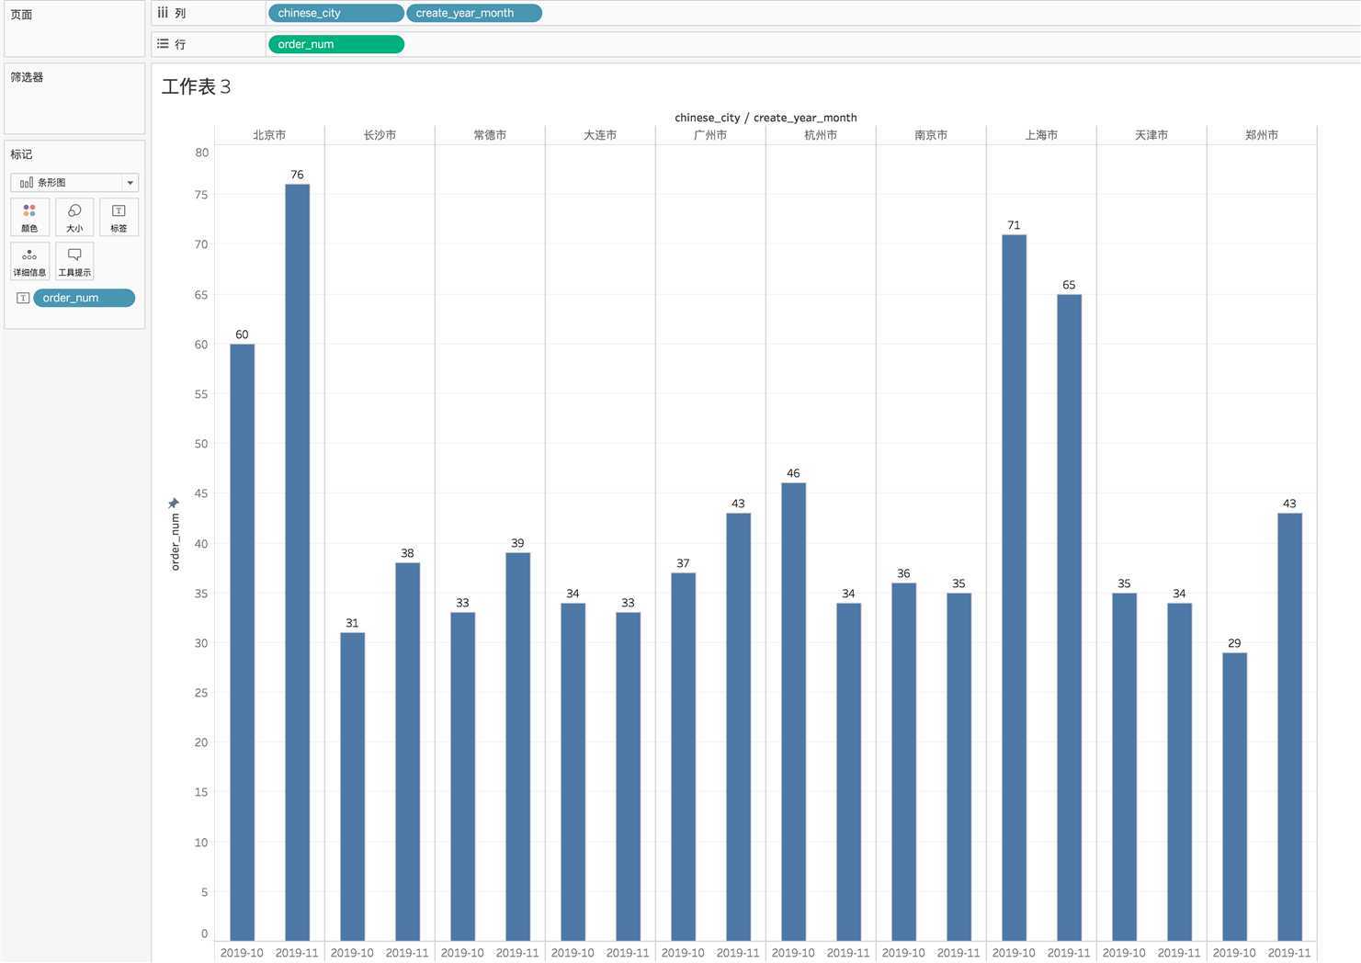Viewport: 1361px width, 963px height.
Task: Select the 郑州市 2019-10 bar labeled 29
Action: point(1234,797)
